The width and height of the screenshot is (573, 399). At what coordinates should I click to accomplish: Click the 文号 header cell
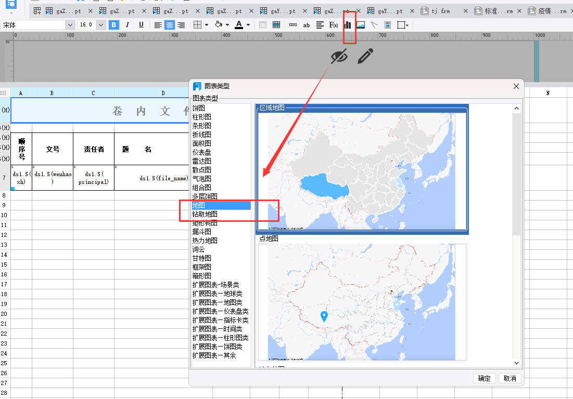click(x=53, y=149)
